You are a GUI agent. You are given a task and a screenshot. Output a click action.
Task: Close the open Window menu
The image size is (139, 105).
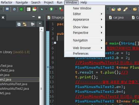point(71,3)
